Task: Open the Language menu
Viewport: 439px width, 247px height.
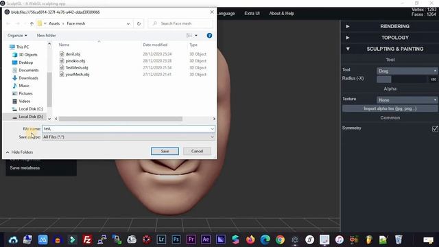Action: click(x=226, y=13)
